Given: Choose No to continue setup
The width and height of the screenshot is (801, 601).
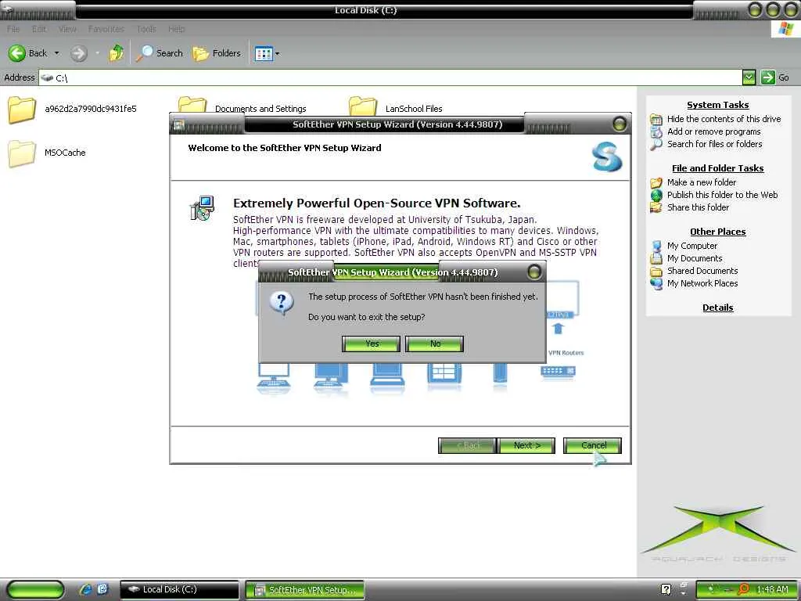Looking at the screenshot, I should point(435,344).
